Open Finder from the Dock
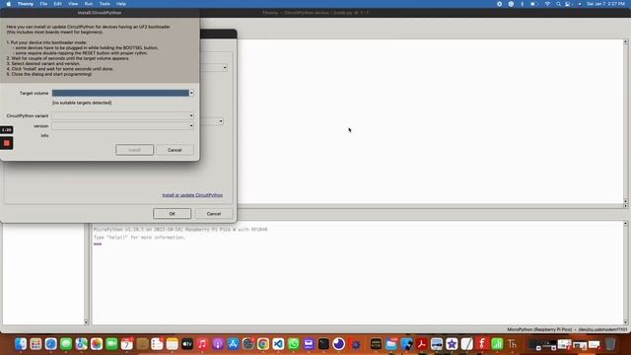This screenshot has height=355, width=631. [x=21, y=344]
